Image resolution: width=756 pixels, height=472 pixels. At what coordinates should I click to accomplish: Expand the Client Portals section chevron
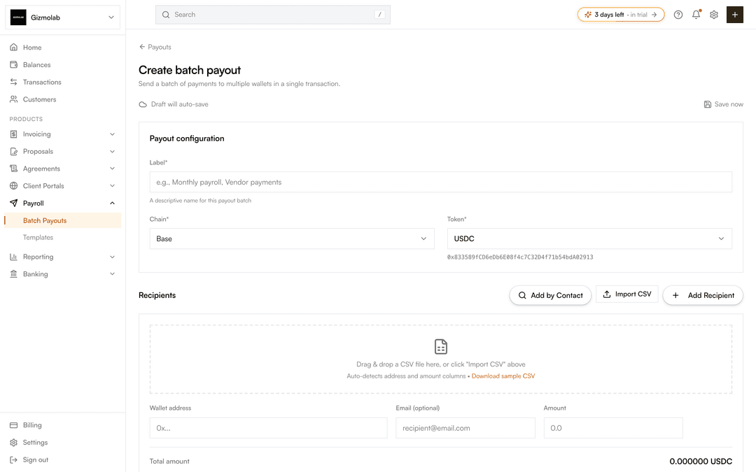(112, 186)
